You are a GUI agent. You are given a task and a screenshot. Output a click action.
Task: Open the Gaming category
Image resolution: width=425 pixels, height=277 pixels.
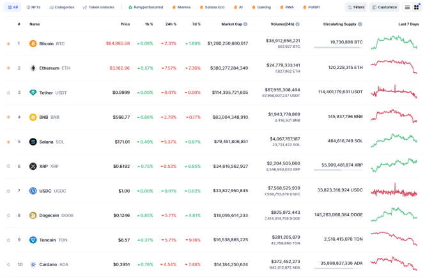point(261,7)
